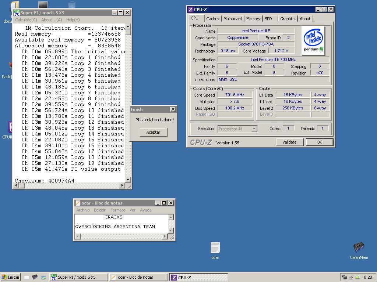Click the show desktop quick launch icon
The height and width of the screenshot is (282, 377).
coord(43,277)
